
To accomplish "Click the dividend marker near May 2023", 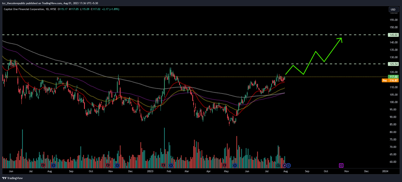I will (235, 165).
